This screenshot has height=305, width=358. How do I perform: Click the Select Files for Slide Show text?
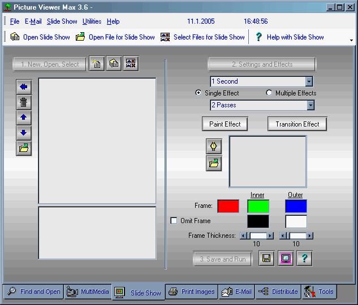[209, 37]
